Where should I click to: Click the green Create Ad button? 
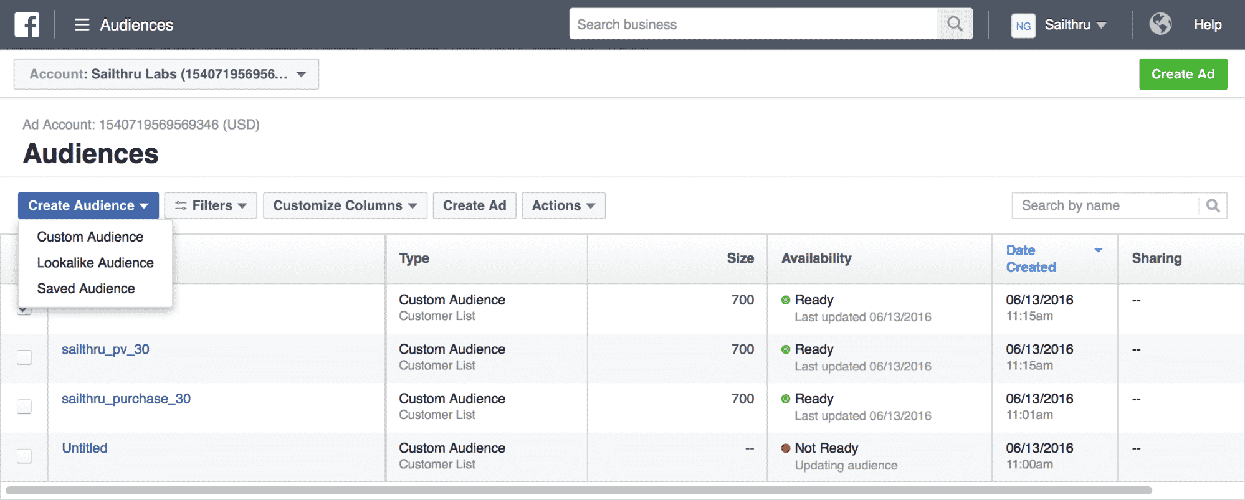click(1183, 74)
